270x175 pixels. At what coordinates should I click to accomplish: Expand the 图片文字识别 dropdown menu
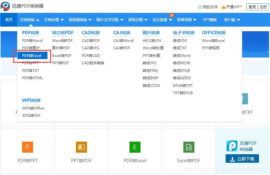(110, 20)
